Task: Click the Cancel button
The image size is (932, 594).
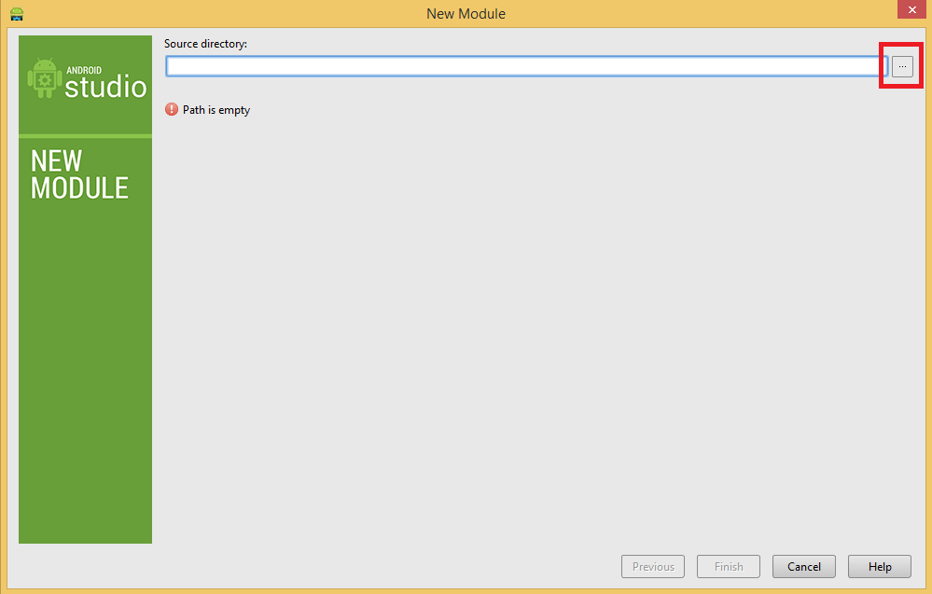Action: point(803,567)
